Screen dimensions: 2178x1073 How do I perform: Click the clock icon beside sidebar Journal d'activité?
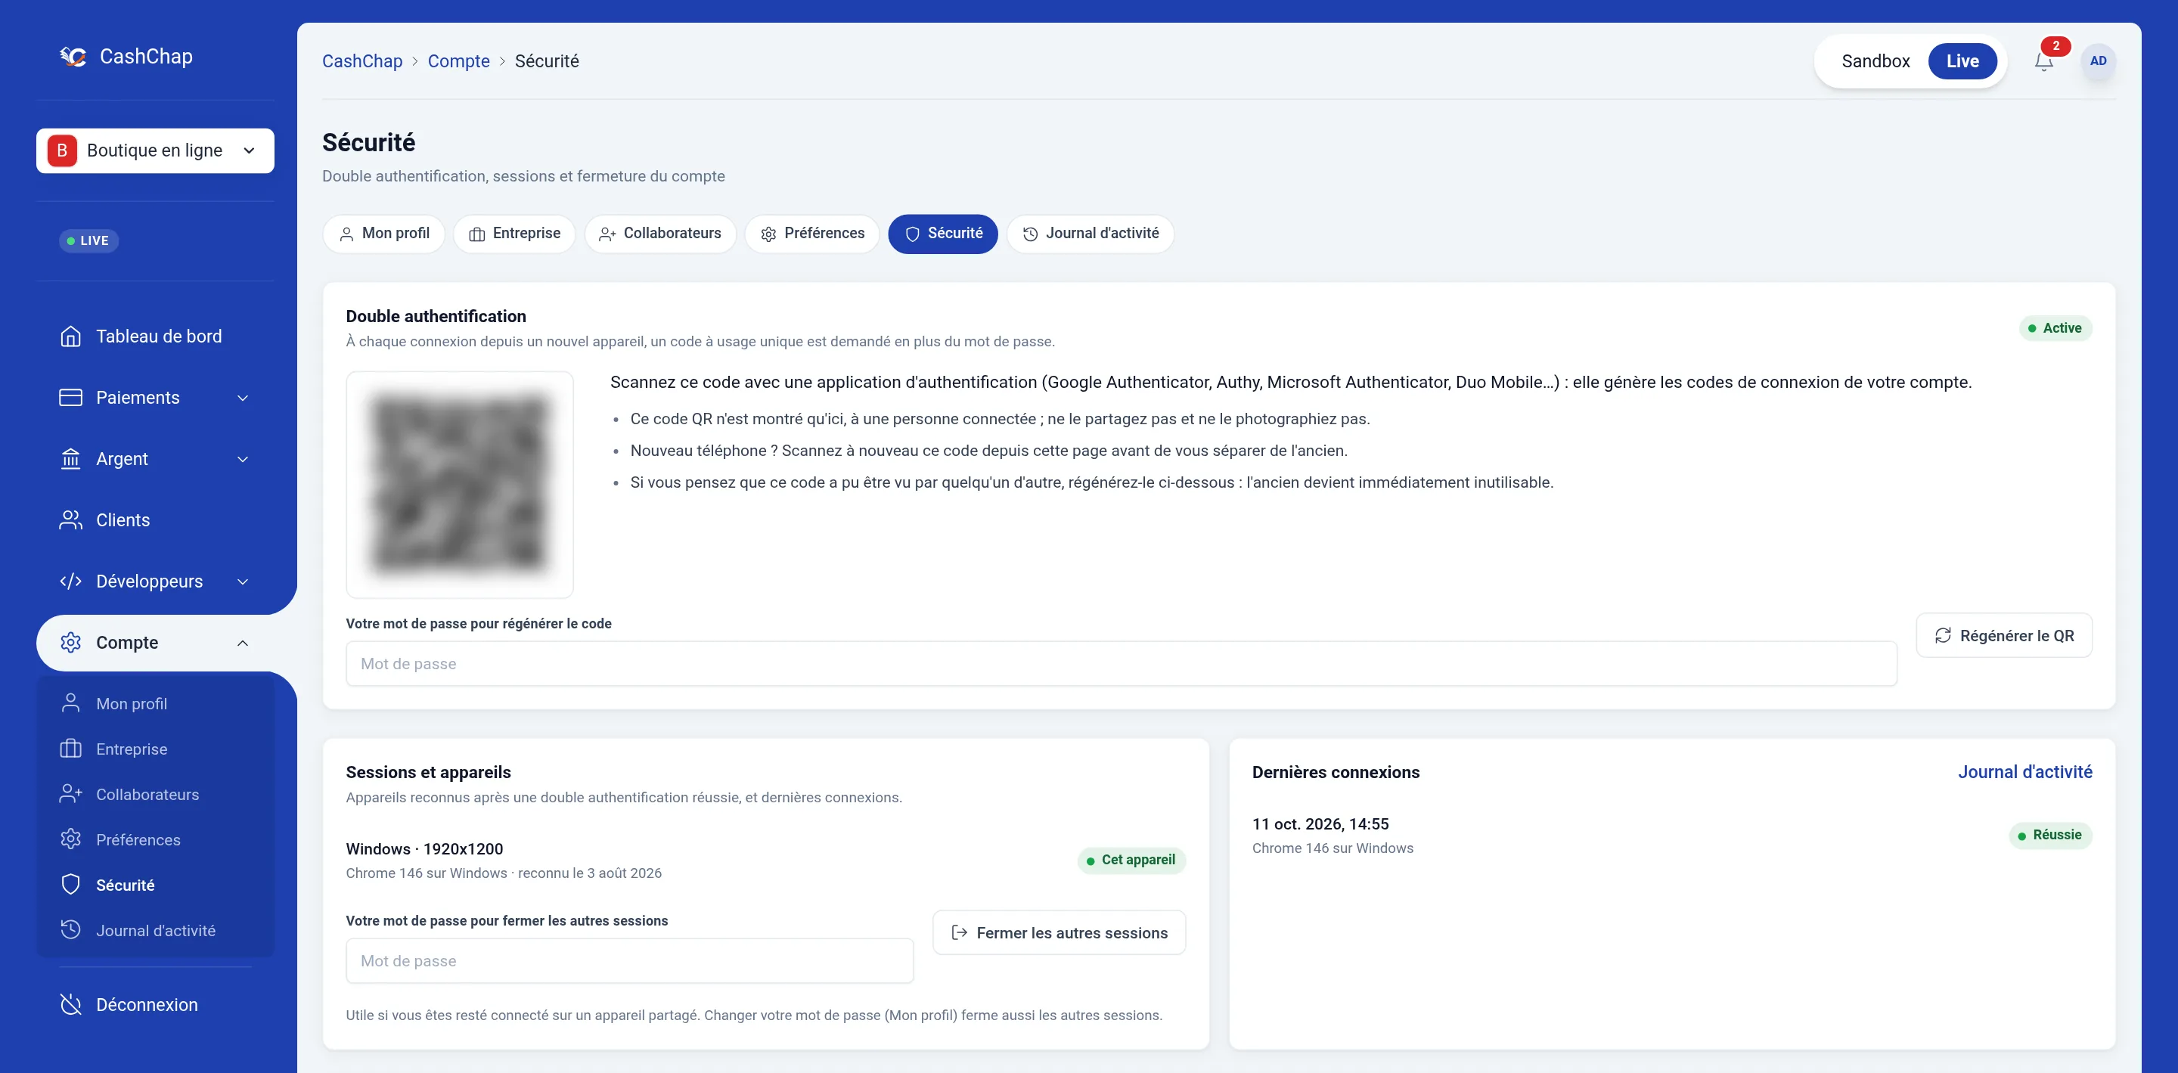pyautogui.click(x=71, y=929)
